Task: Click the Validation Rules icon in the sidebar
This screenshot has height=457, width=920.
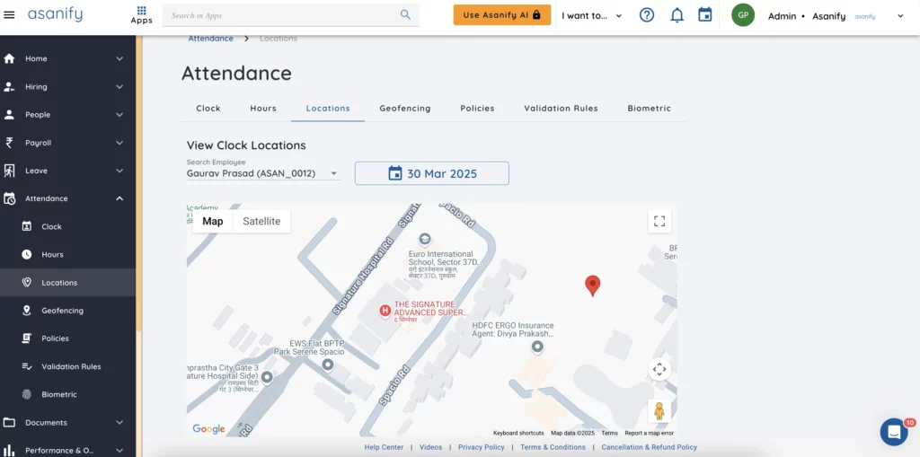Action: pyautogui.click(x=26, y=366)
